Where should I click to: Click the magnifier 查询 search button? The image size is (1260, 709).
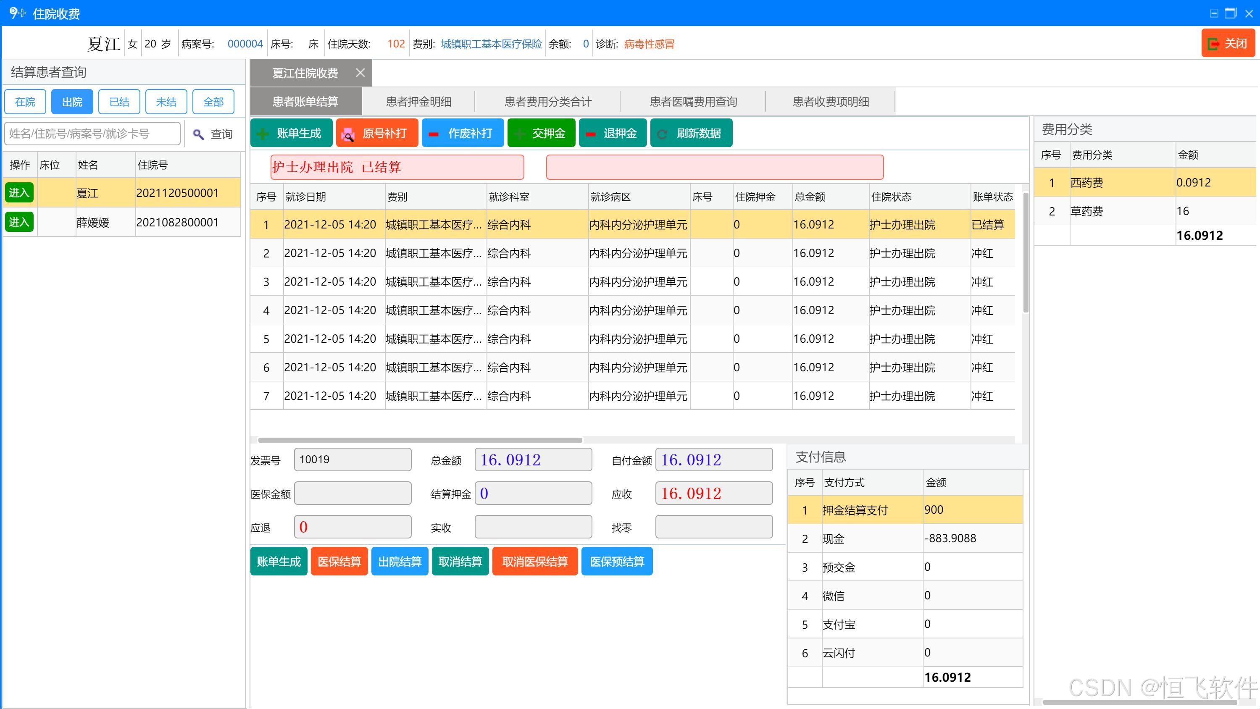click(x=213, y=134)
